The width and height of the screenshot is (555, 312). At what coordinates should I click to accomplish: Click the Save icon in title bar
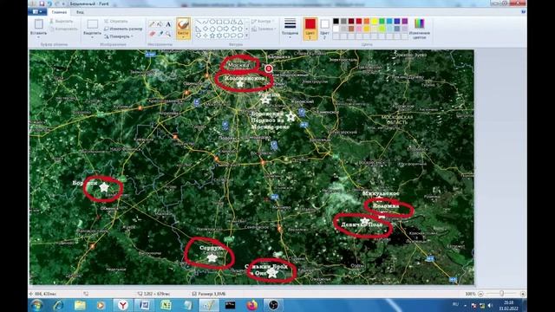point(42,3)
